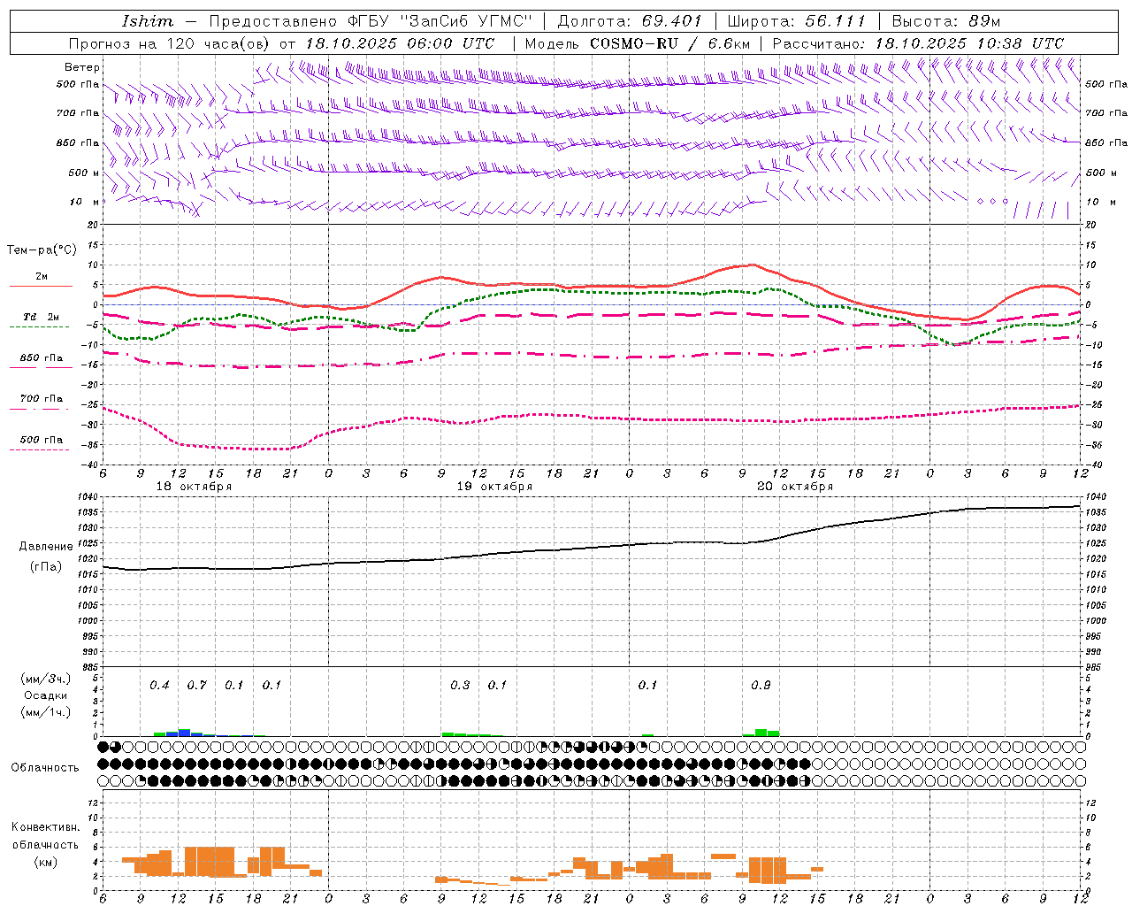Click the 500 м wind level label on left
The height and width of the screenshot is (906, 1132).
click(84, 173)
